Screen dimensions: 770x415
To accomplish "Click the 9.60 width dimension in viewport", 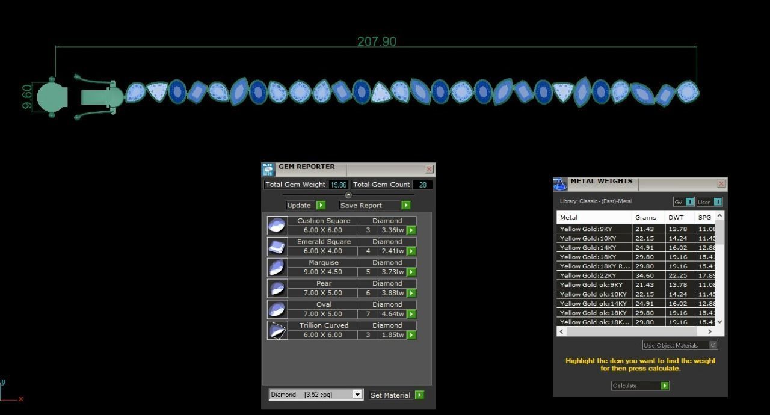I will [26, 97].
